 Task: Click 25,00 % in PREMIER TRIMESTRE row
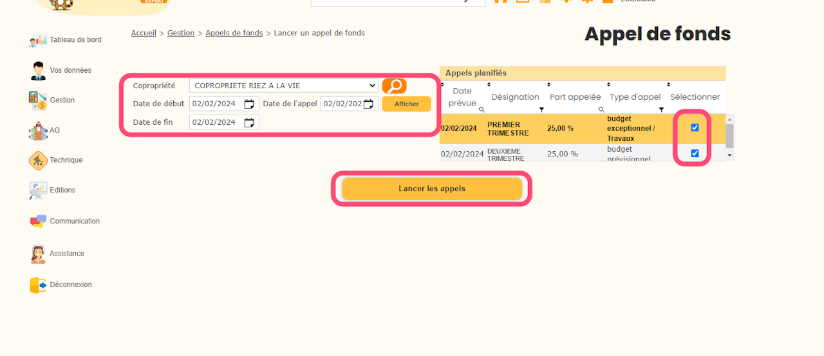560,128
